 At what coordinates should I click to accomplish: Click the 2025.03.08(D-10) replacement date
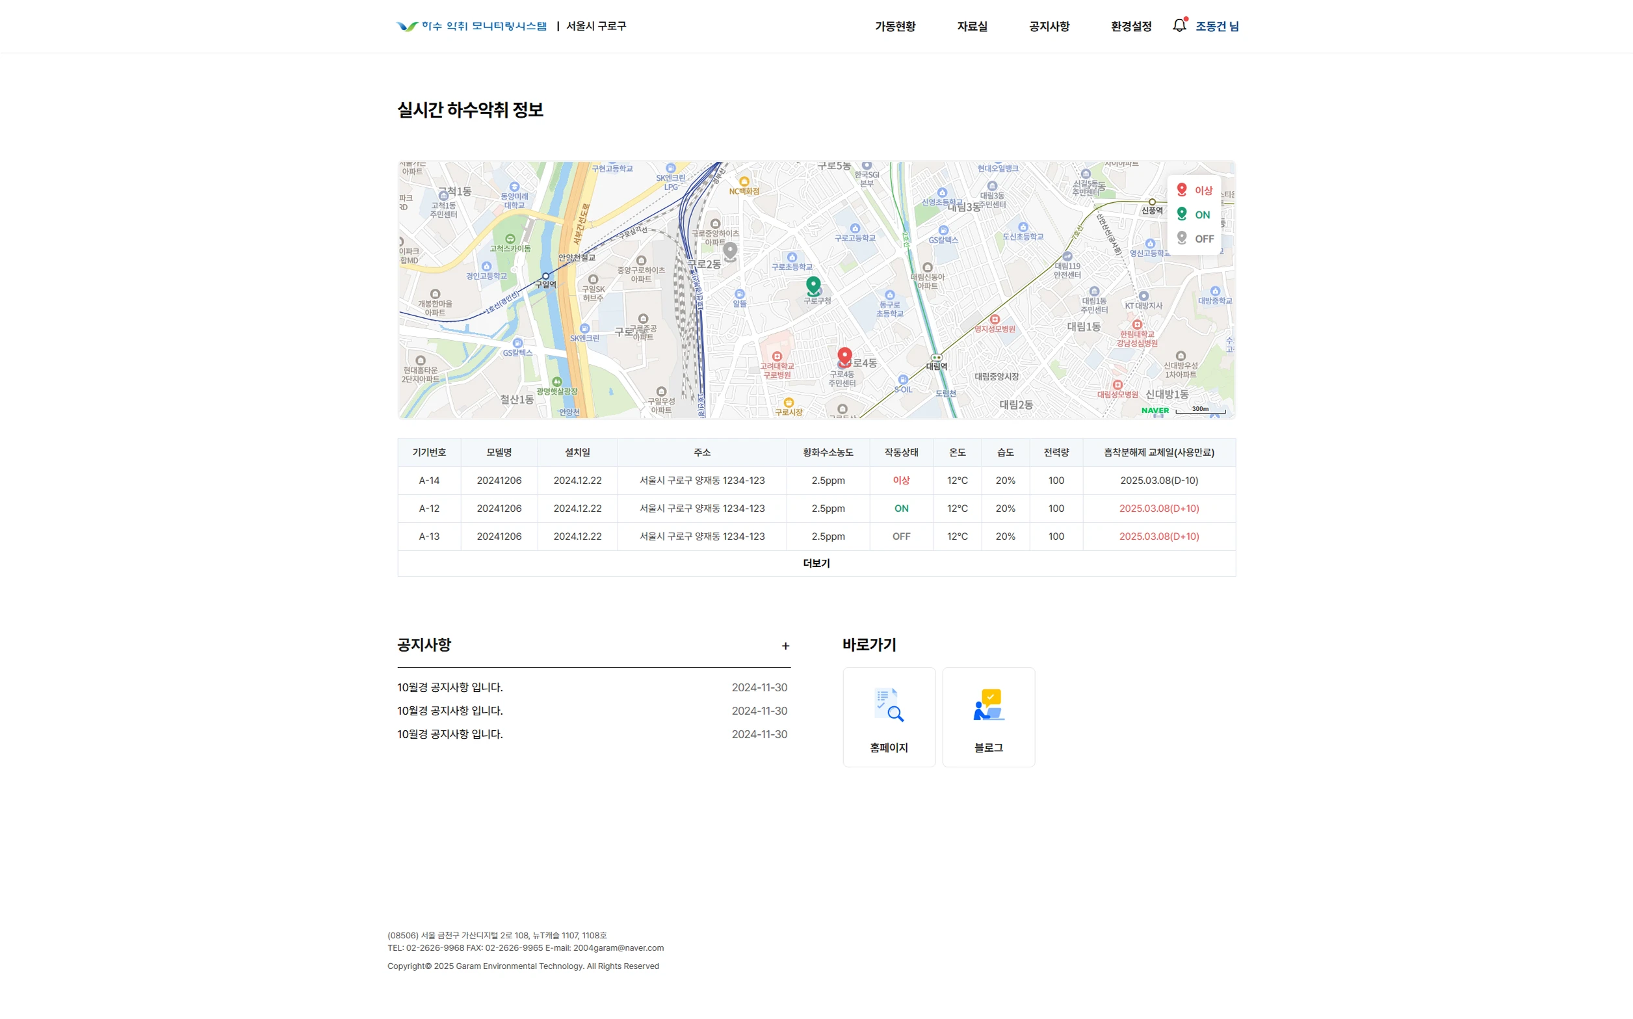click(1158, 481)
